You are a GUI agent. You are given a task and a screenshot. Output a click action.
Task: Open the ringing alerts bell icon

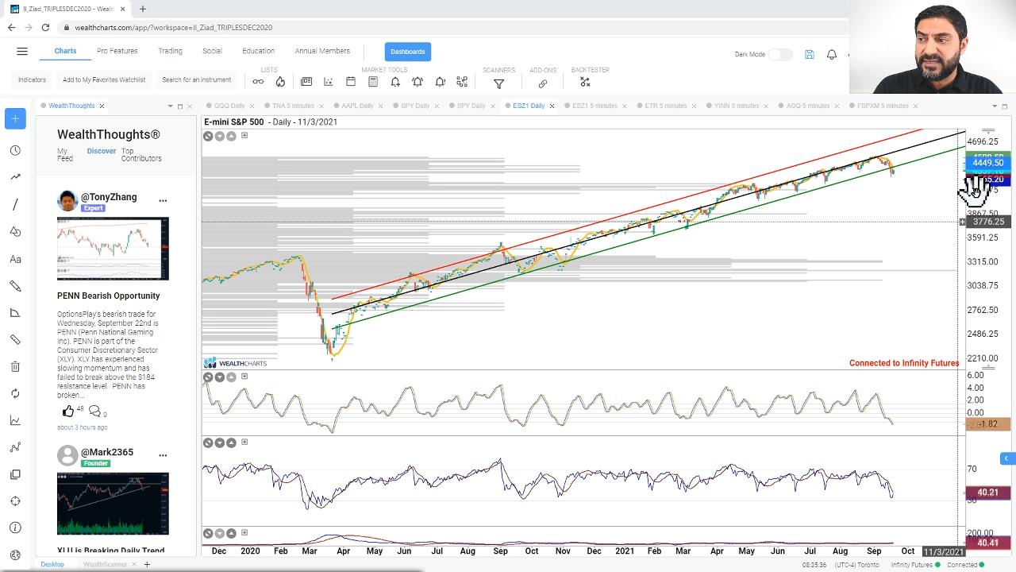point(418,82)
